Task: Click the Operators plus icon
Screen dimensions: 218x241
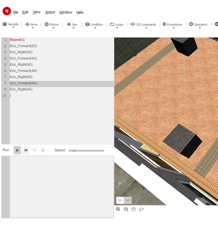Action: (x=191, y=24)
